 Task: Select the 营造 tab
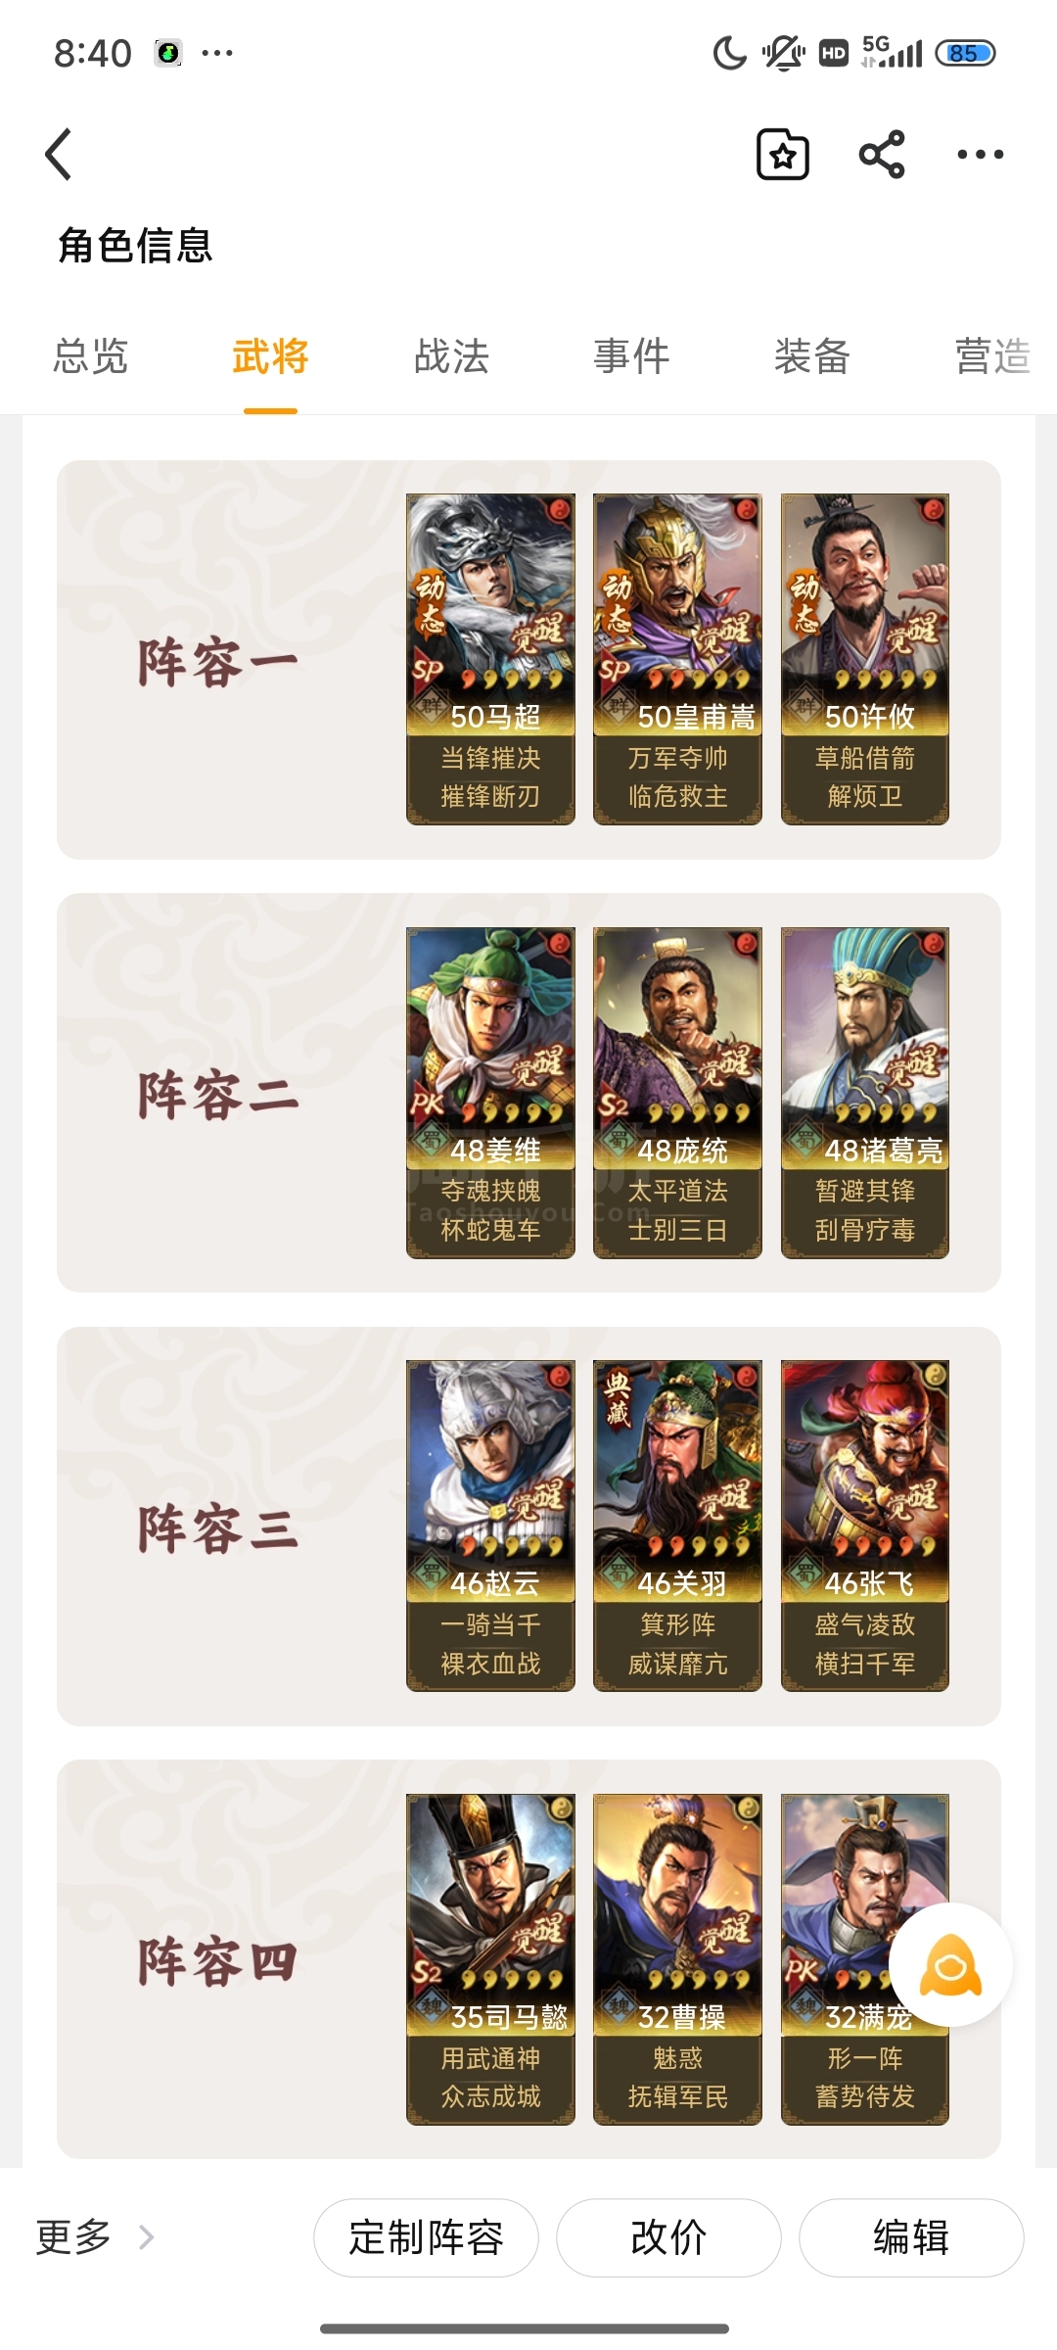point(992,356)
